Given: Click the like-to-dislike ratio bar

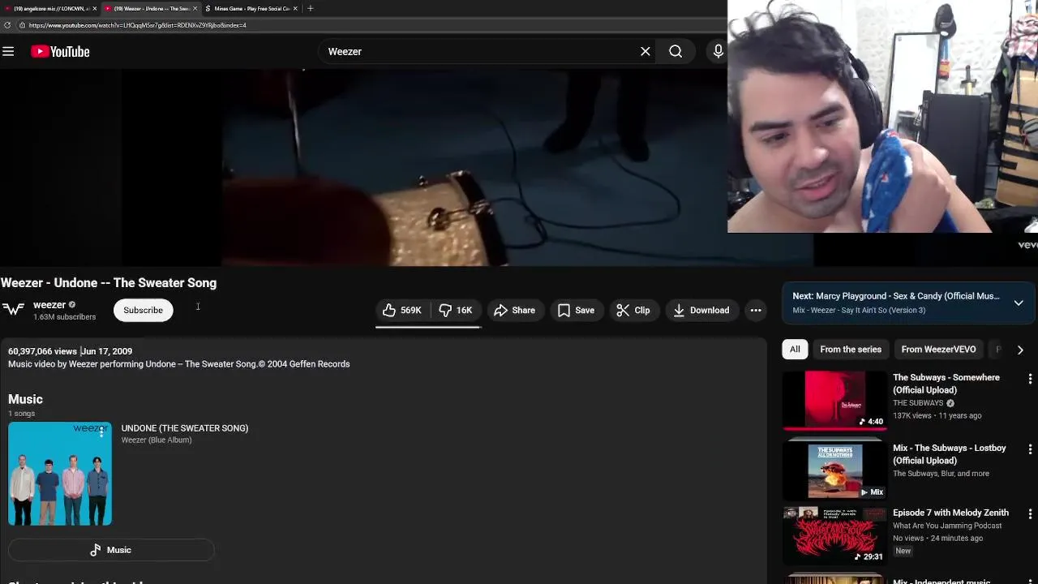Looking at the screenshot, I should pyautogui.click(x=428, y=327).
